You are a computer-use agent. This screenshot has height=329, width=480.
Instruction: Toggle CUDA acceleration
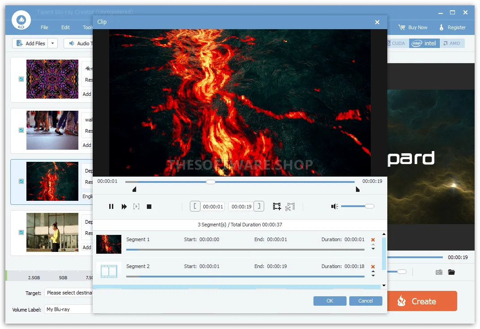point(397,43)
